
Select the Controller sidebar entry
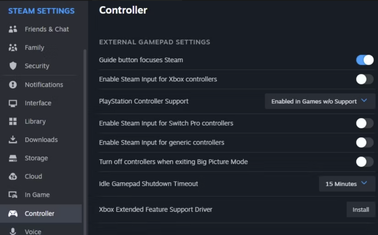click(x=41, y=214)
